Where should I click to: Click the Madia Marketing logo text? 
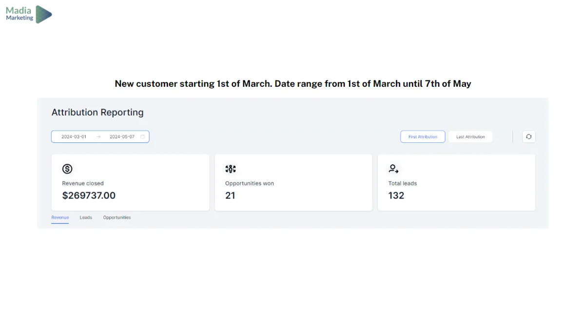click(x=19, y=14)
